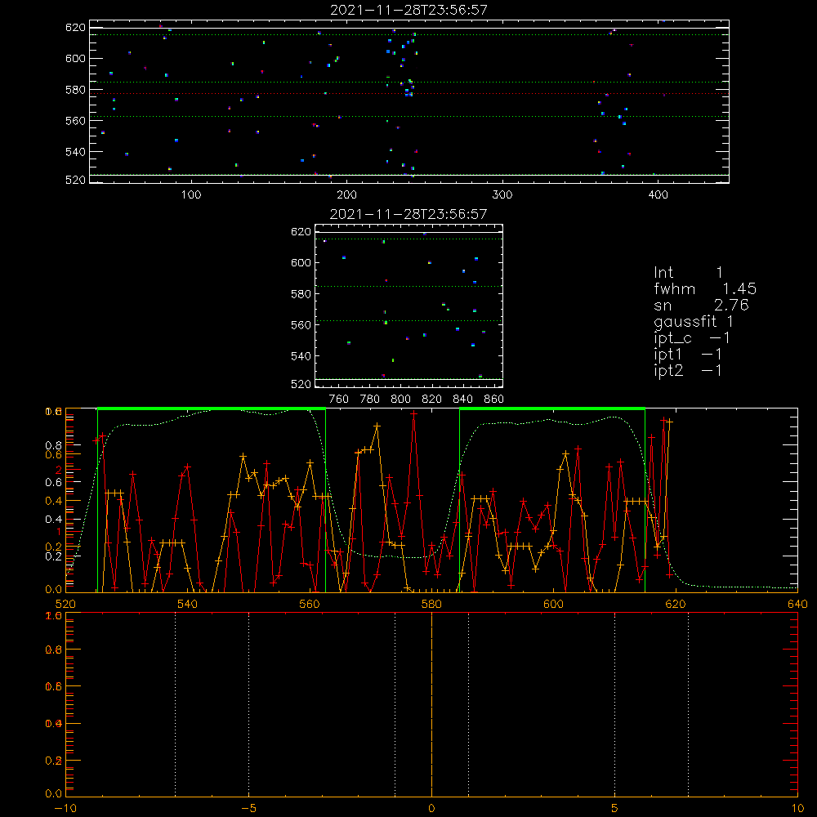This screenshot has height=817, width=817.
Task: Click the timestamp title above the top wide plot
Action: coord(409,10)
